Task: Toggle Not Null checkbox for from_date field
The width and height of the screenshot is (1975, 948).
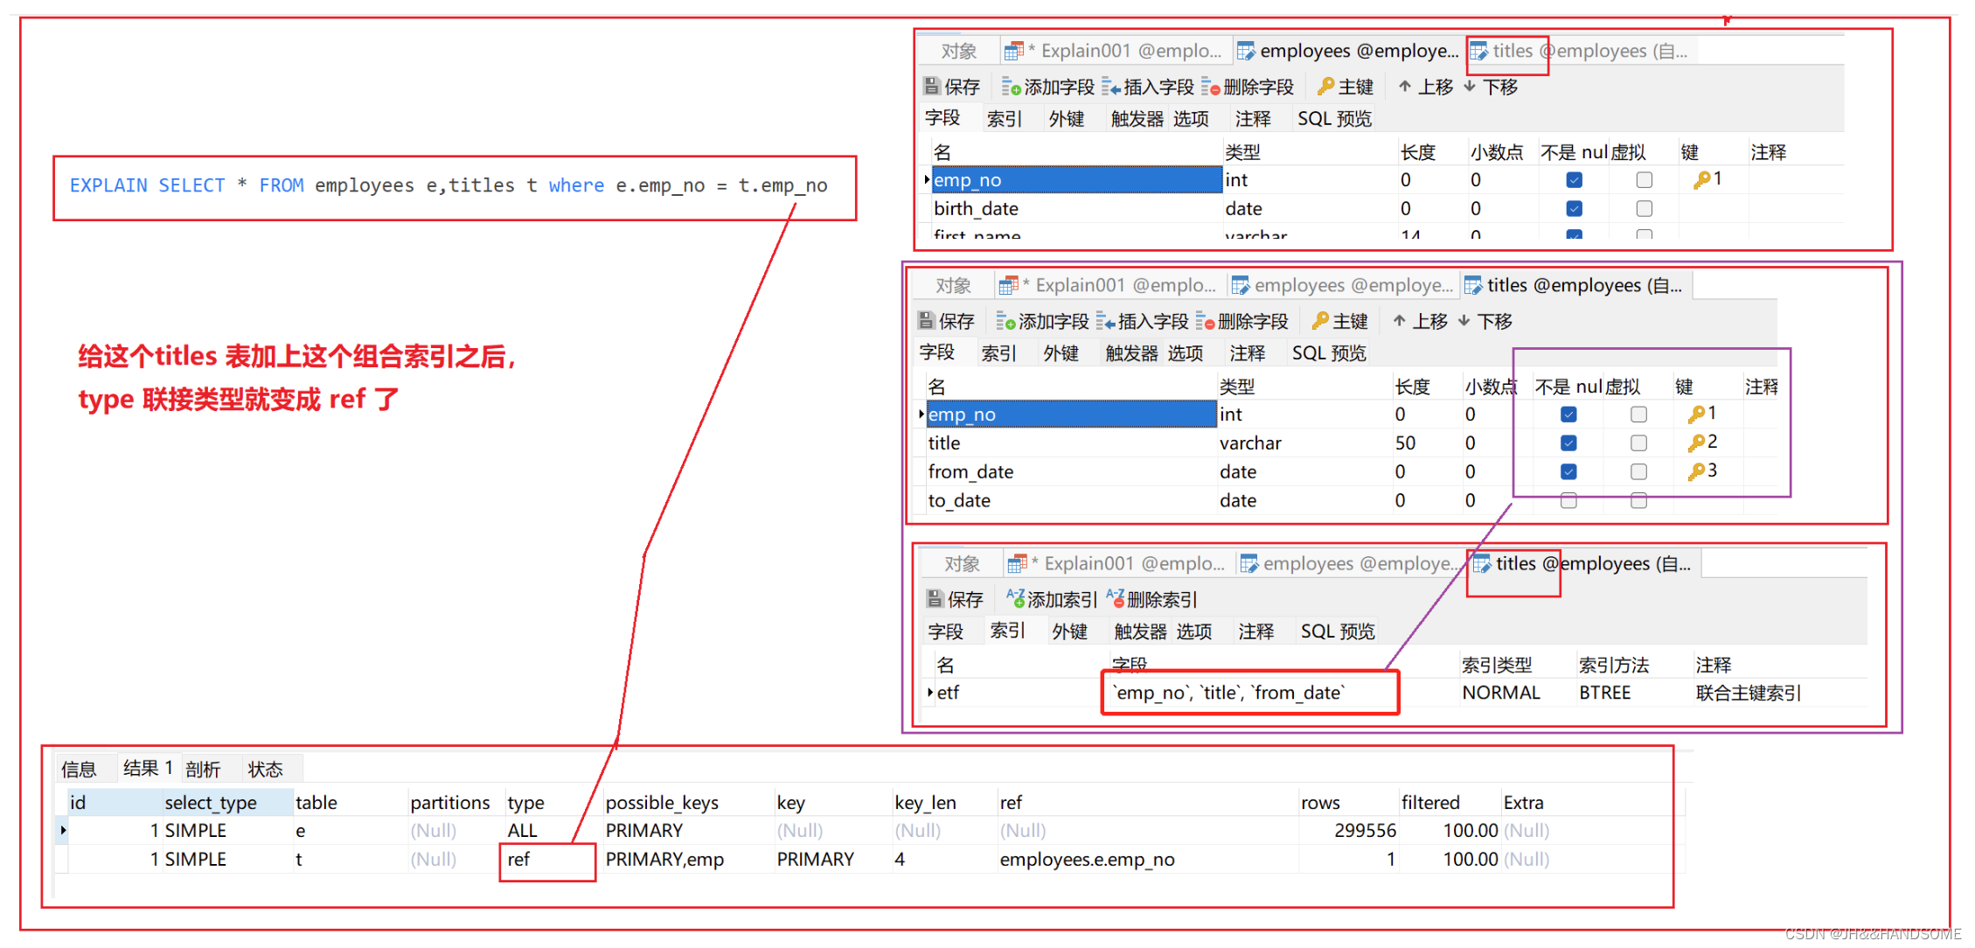Action: [1568, 472]
